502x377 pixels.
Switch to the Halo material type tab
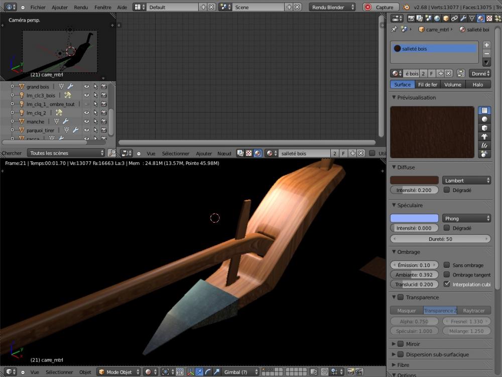tap(478, 84)
